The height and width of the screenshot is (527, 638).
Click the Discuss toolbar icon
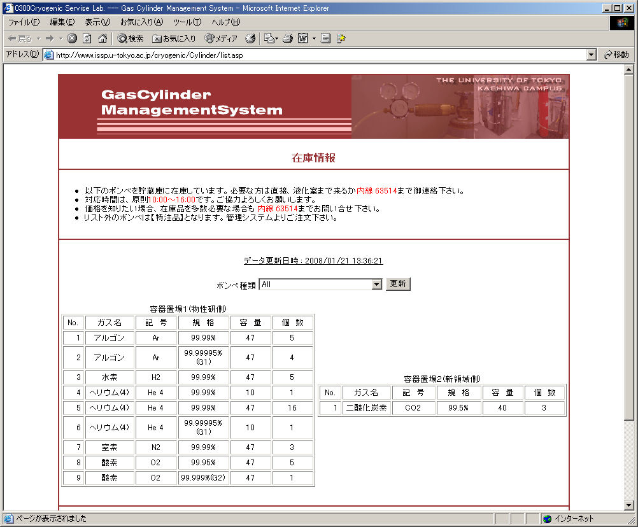tap(325, 38)
